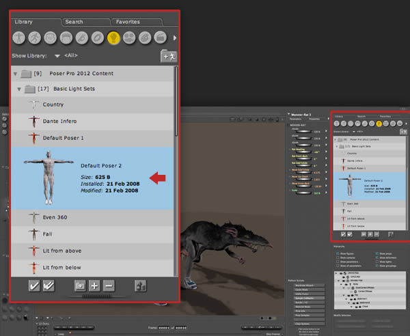
Task: Click Wardrobe Wizard Python script button
Action: tap(310, 285)
